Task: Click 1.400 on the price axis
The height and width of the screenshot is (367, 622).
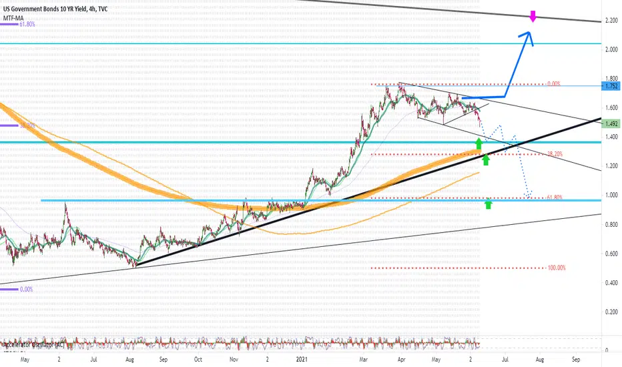Action: [x=611, y=137]
